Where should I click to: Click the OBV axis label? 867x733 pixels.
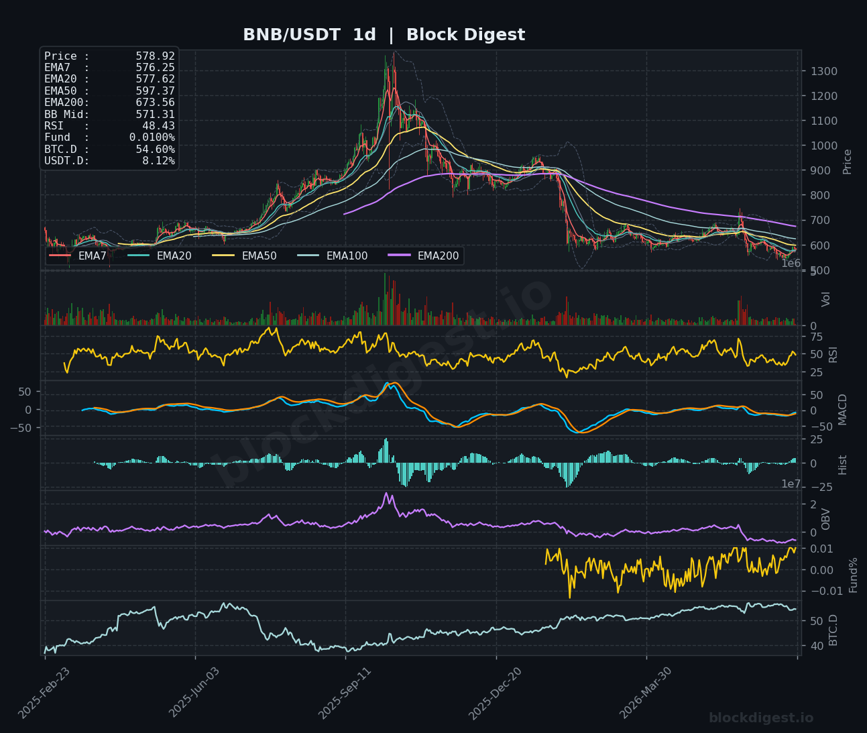[825, 518]
